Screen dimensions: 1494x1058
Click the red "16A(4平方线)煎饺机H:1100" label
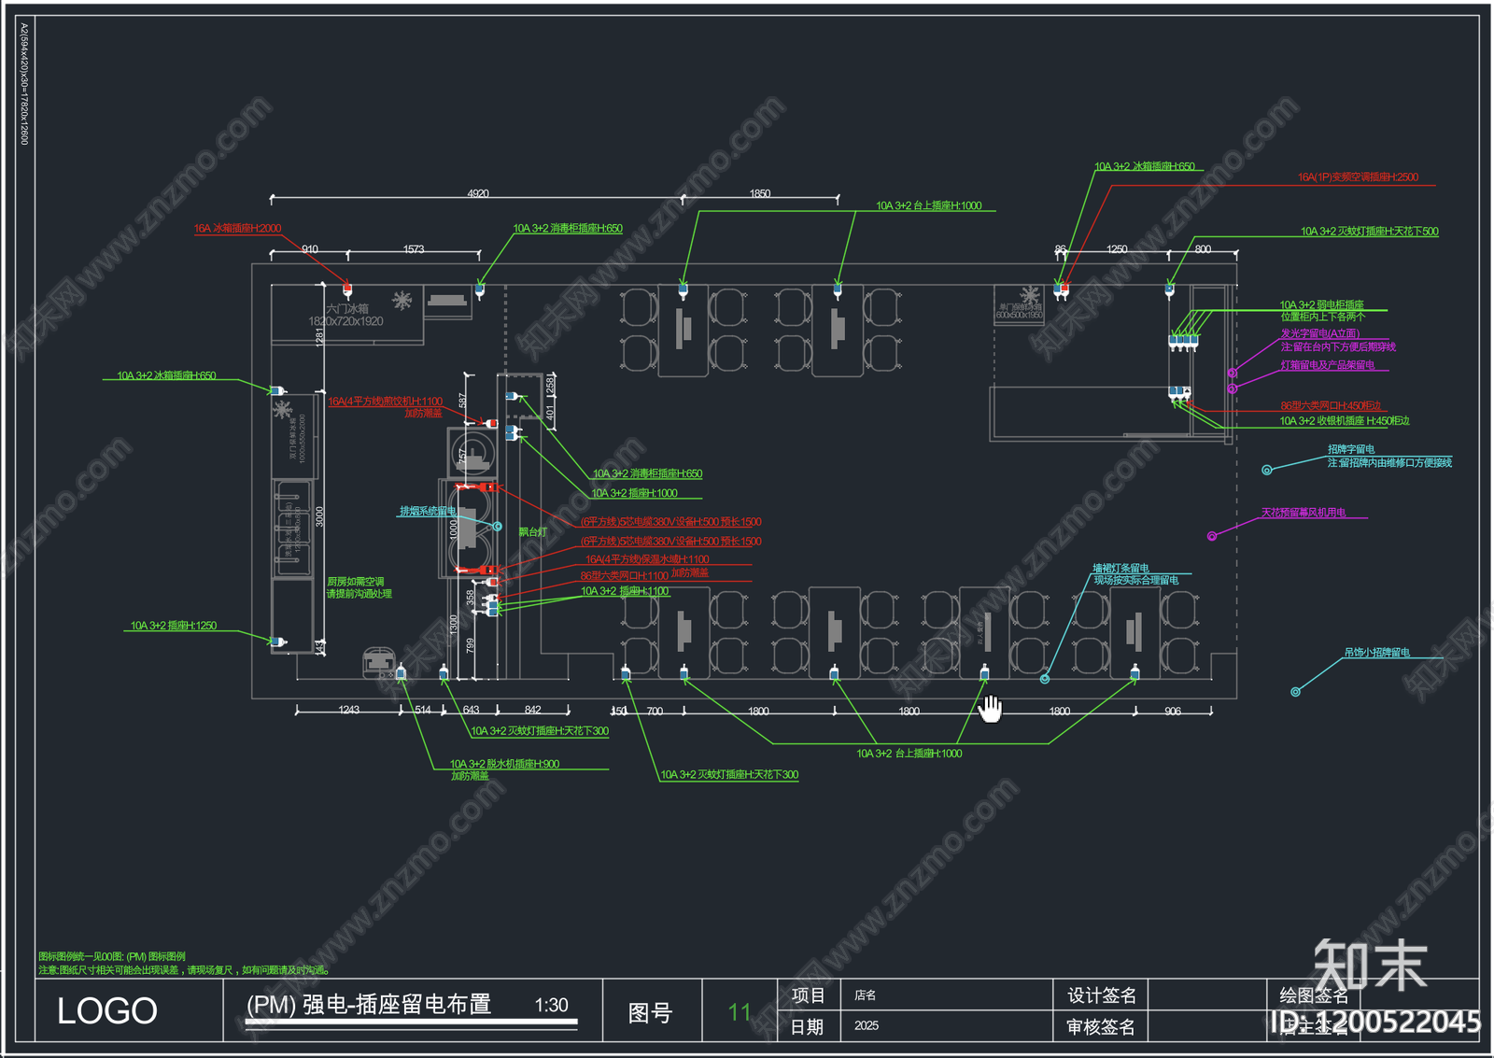[385, 401]
